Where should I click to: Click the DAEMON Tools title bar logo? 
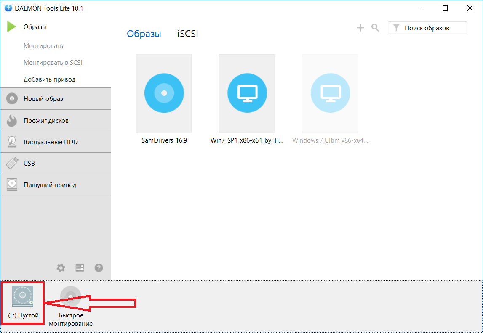click(x=8, y=8)
